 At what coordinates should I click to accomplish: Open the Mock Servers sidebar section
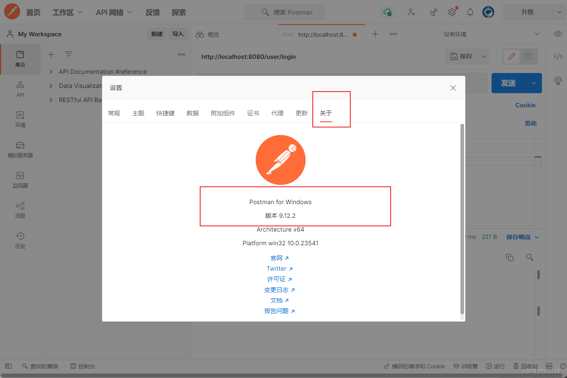[20, 150]
